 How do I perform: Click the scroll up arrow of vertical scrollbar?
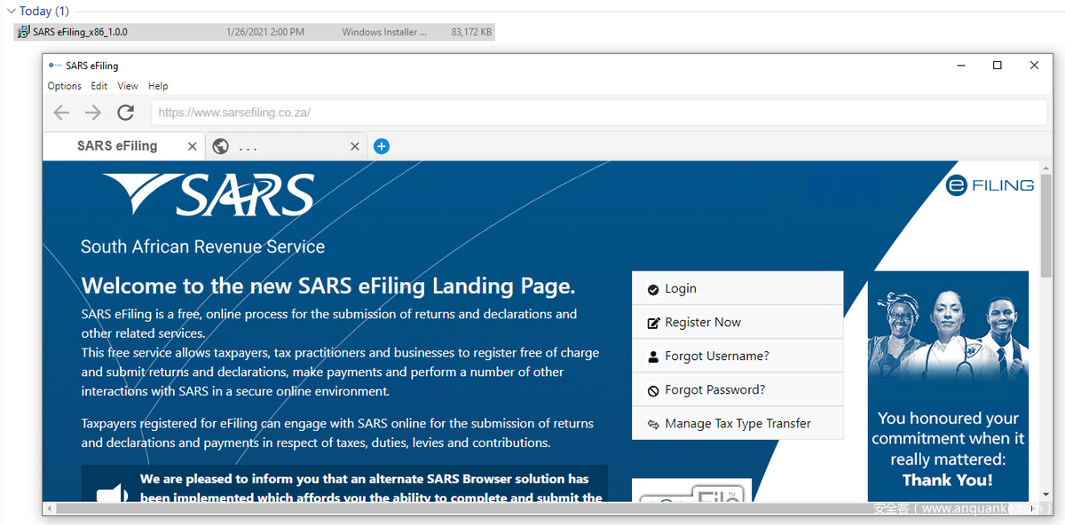pyautogui.click(x=1046, y=167)
